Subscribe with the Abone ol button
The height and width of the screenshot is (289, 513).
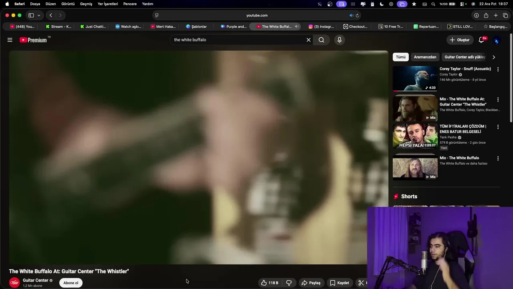click(x=71, y=283)
